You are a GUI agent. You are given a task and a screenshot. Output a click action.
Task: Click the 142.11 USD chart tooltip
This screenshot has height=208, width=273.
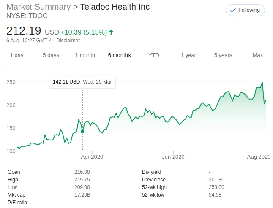click(x=82, y=82)
